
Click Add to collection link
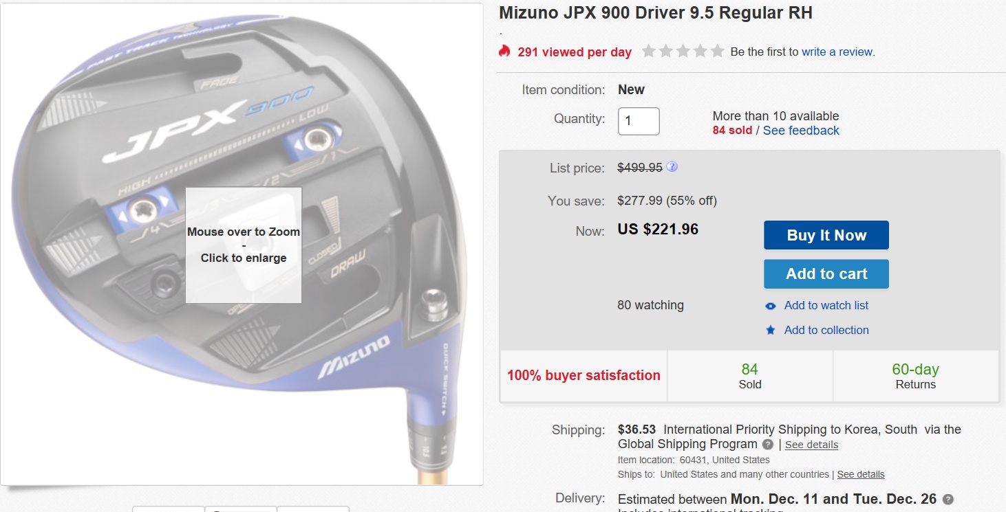coord(826,330)
